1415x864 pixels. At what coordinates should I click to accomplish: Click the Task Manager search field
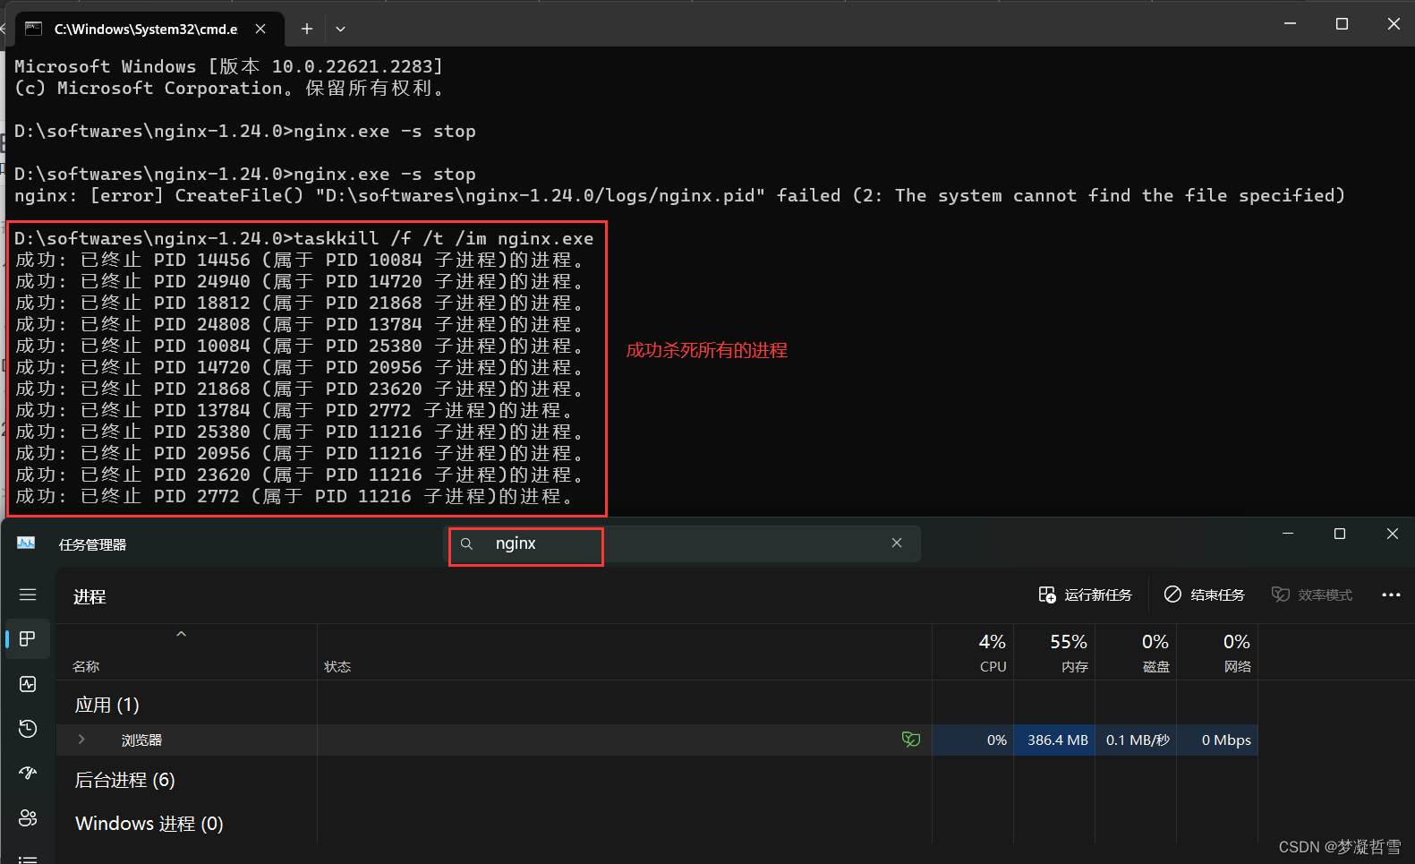(x=684, y=543)
